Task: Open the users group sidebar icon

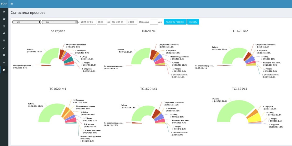Action: coord(4,19)
